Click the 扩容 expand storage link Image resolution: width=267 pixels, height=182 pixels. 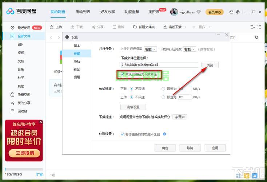click(x=40, y=174)
